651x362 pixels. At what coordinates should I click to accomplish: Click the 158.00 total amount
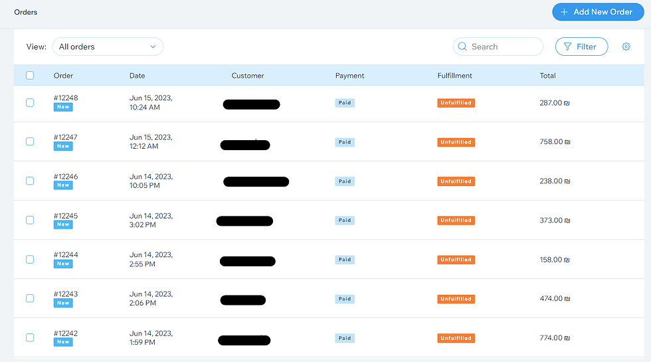pos(554,260)
